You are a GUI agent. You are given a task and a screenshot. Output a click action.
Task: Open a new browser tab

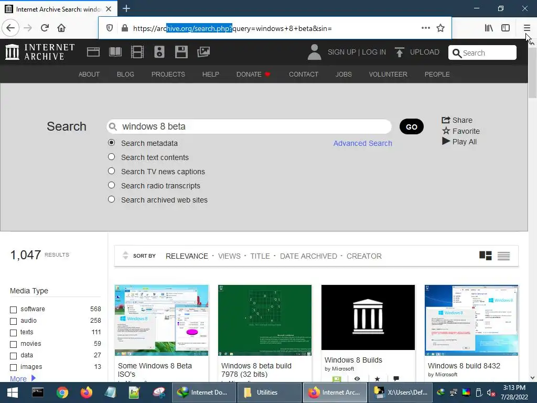(x=126, y=8)
